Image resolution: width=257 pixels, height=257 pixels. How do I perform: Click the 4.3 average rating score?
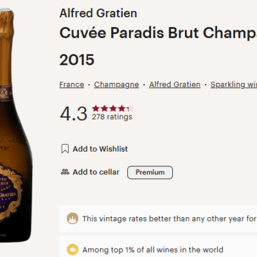pyautogui.click(x=73, y=114)
